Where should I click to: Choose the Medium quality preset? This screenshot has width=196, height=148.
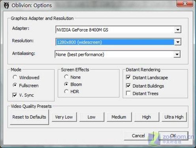click(119, 117)
